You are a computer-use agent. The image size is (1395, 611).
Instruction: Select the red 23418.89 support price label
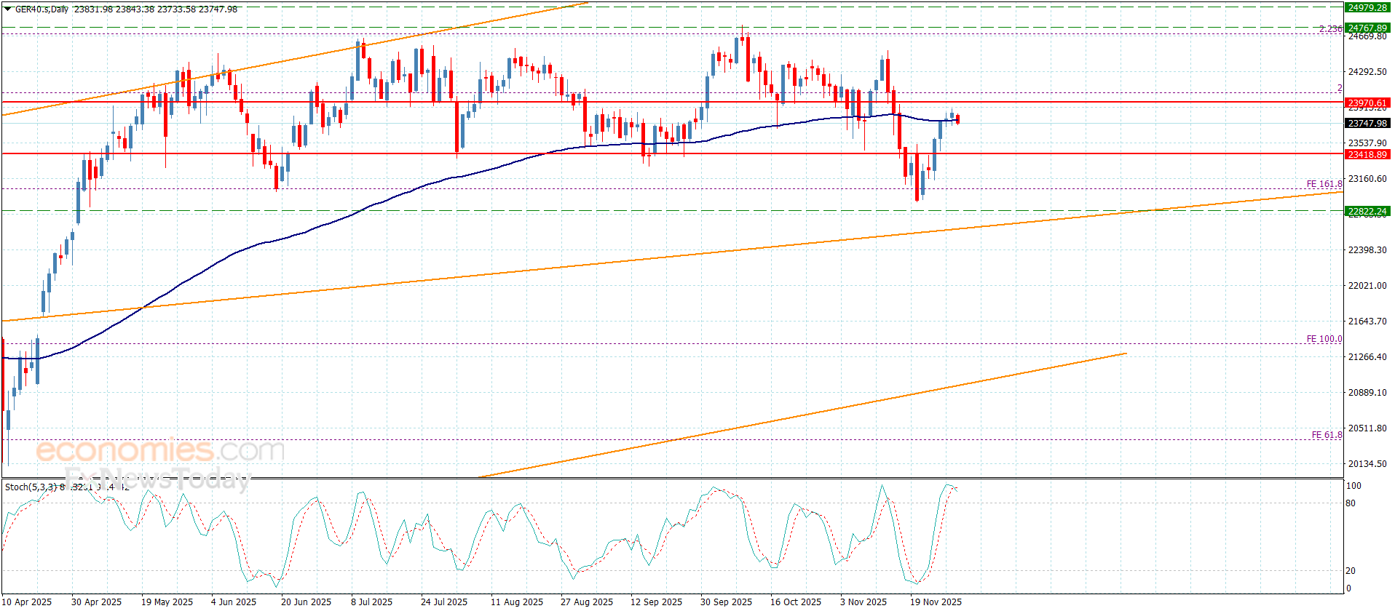point(1367,155)
